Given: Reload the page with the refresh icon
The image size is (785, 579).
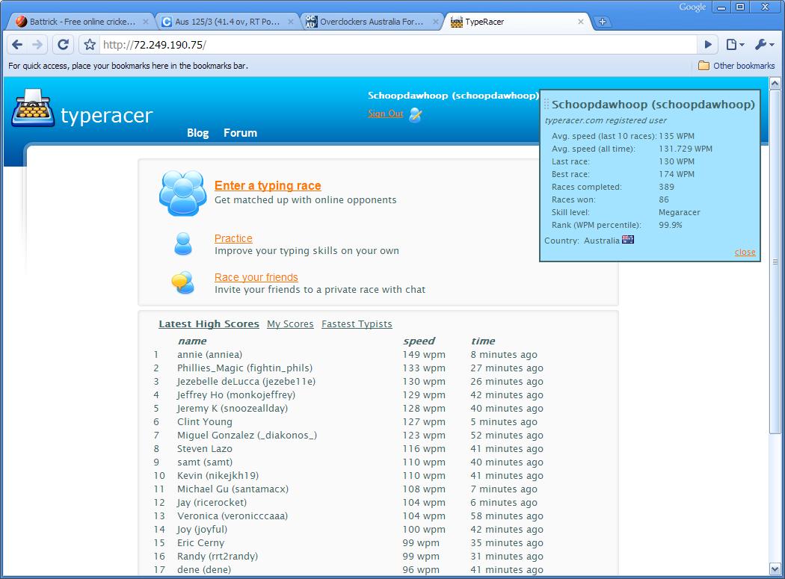Looking at the screenshot, I should coord(63,45).
